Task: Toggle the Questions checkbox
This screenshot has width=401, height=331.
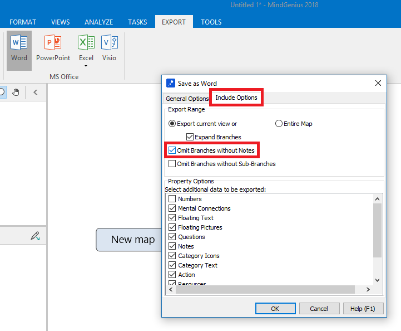Action: click(x=172, y=237)
